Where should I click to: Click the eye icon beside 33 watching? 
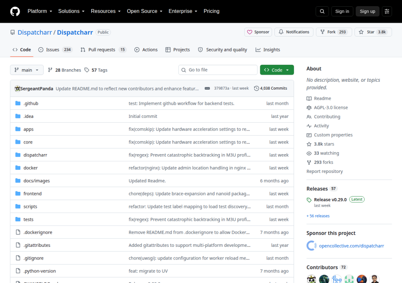coord(309,153)
